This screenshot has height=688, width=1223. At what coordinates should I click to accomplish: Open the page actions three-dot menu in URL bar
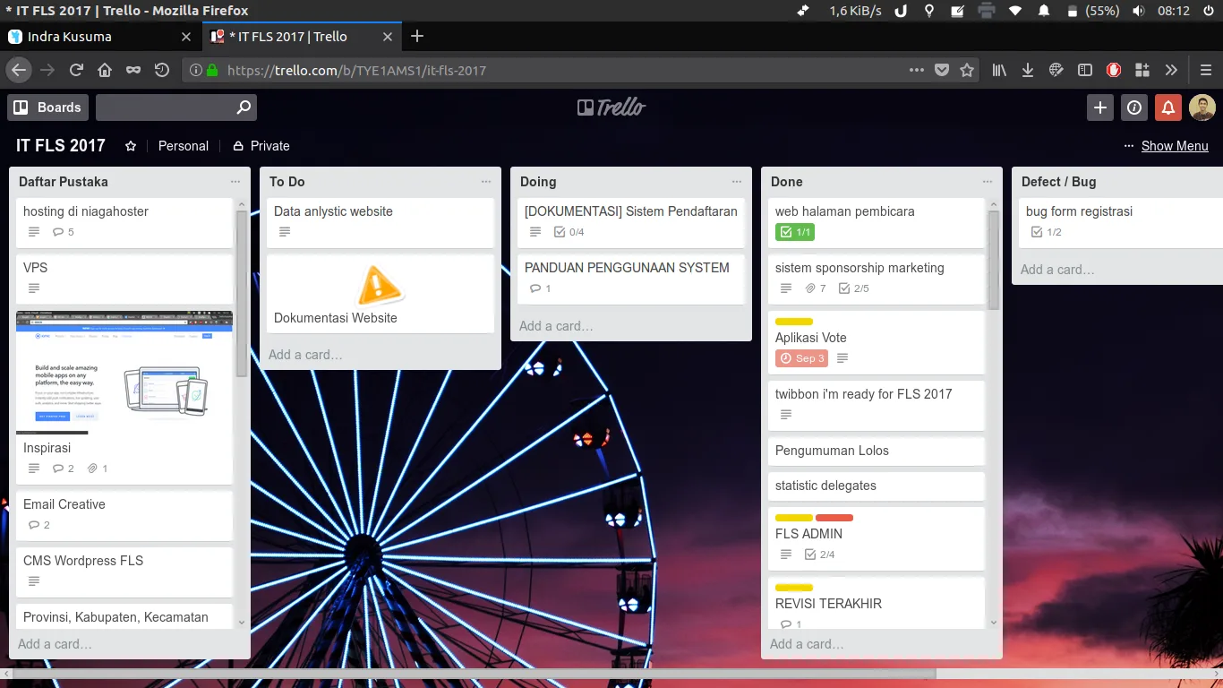[x=917, y=70]
